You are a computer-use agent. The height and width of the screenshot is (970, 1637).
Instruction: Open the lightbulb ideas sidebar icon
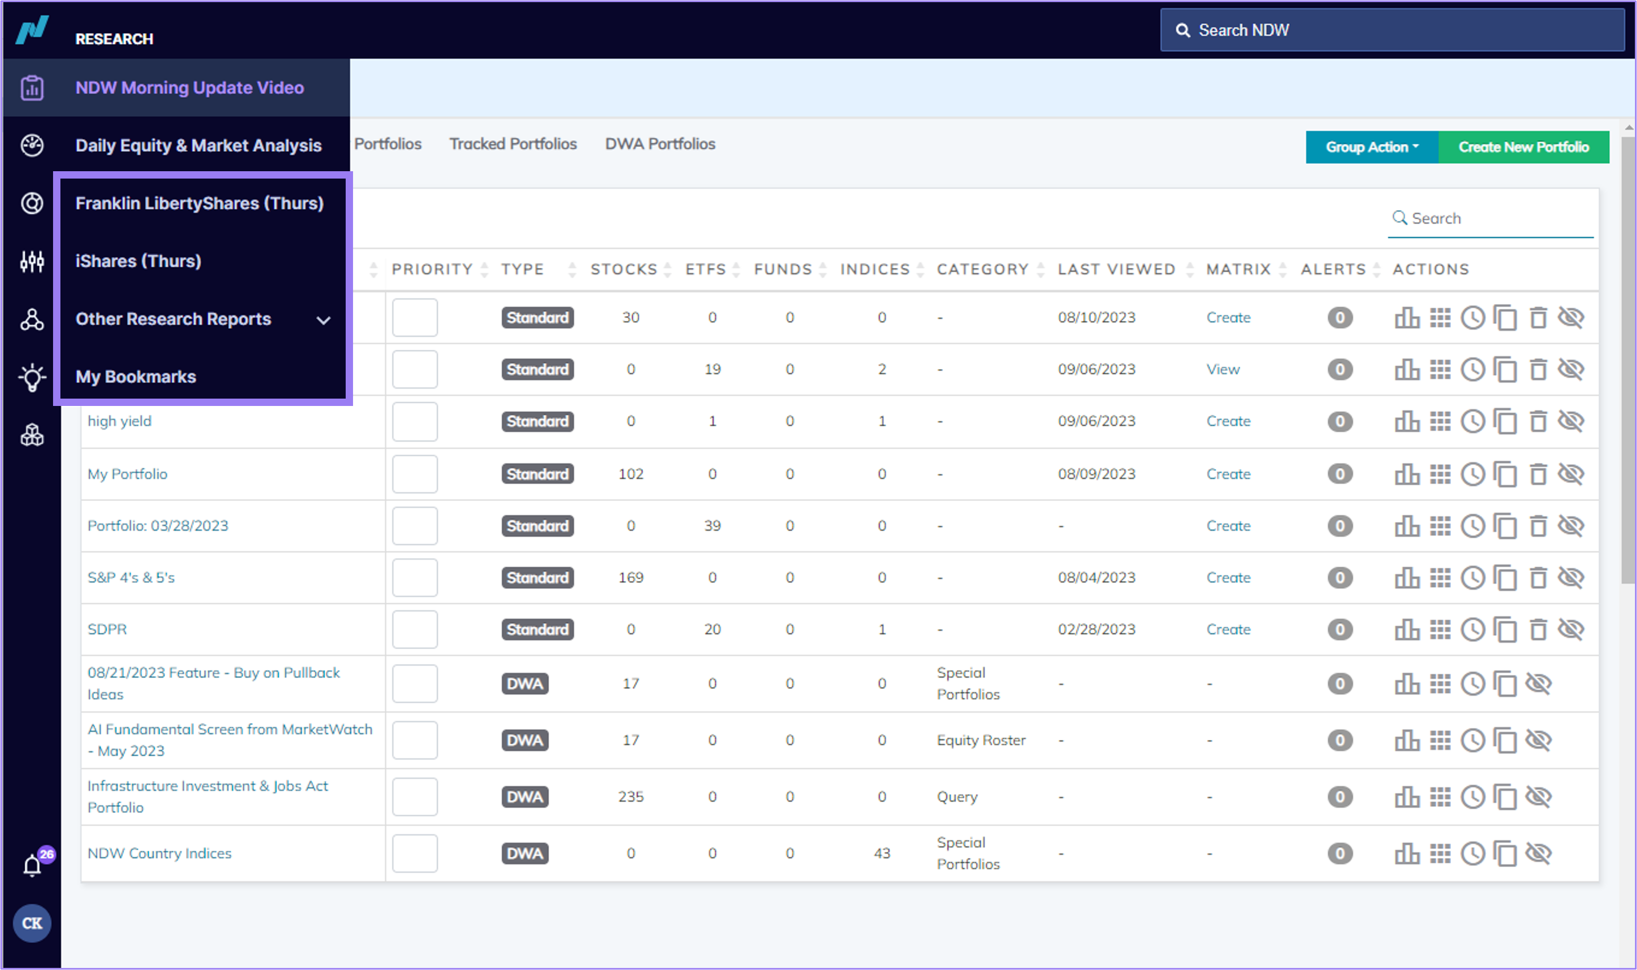32,377
